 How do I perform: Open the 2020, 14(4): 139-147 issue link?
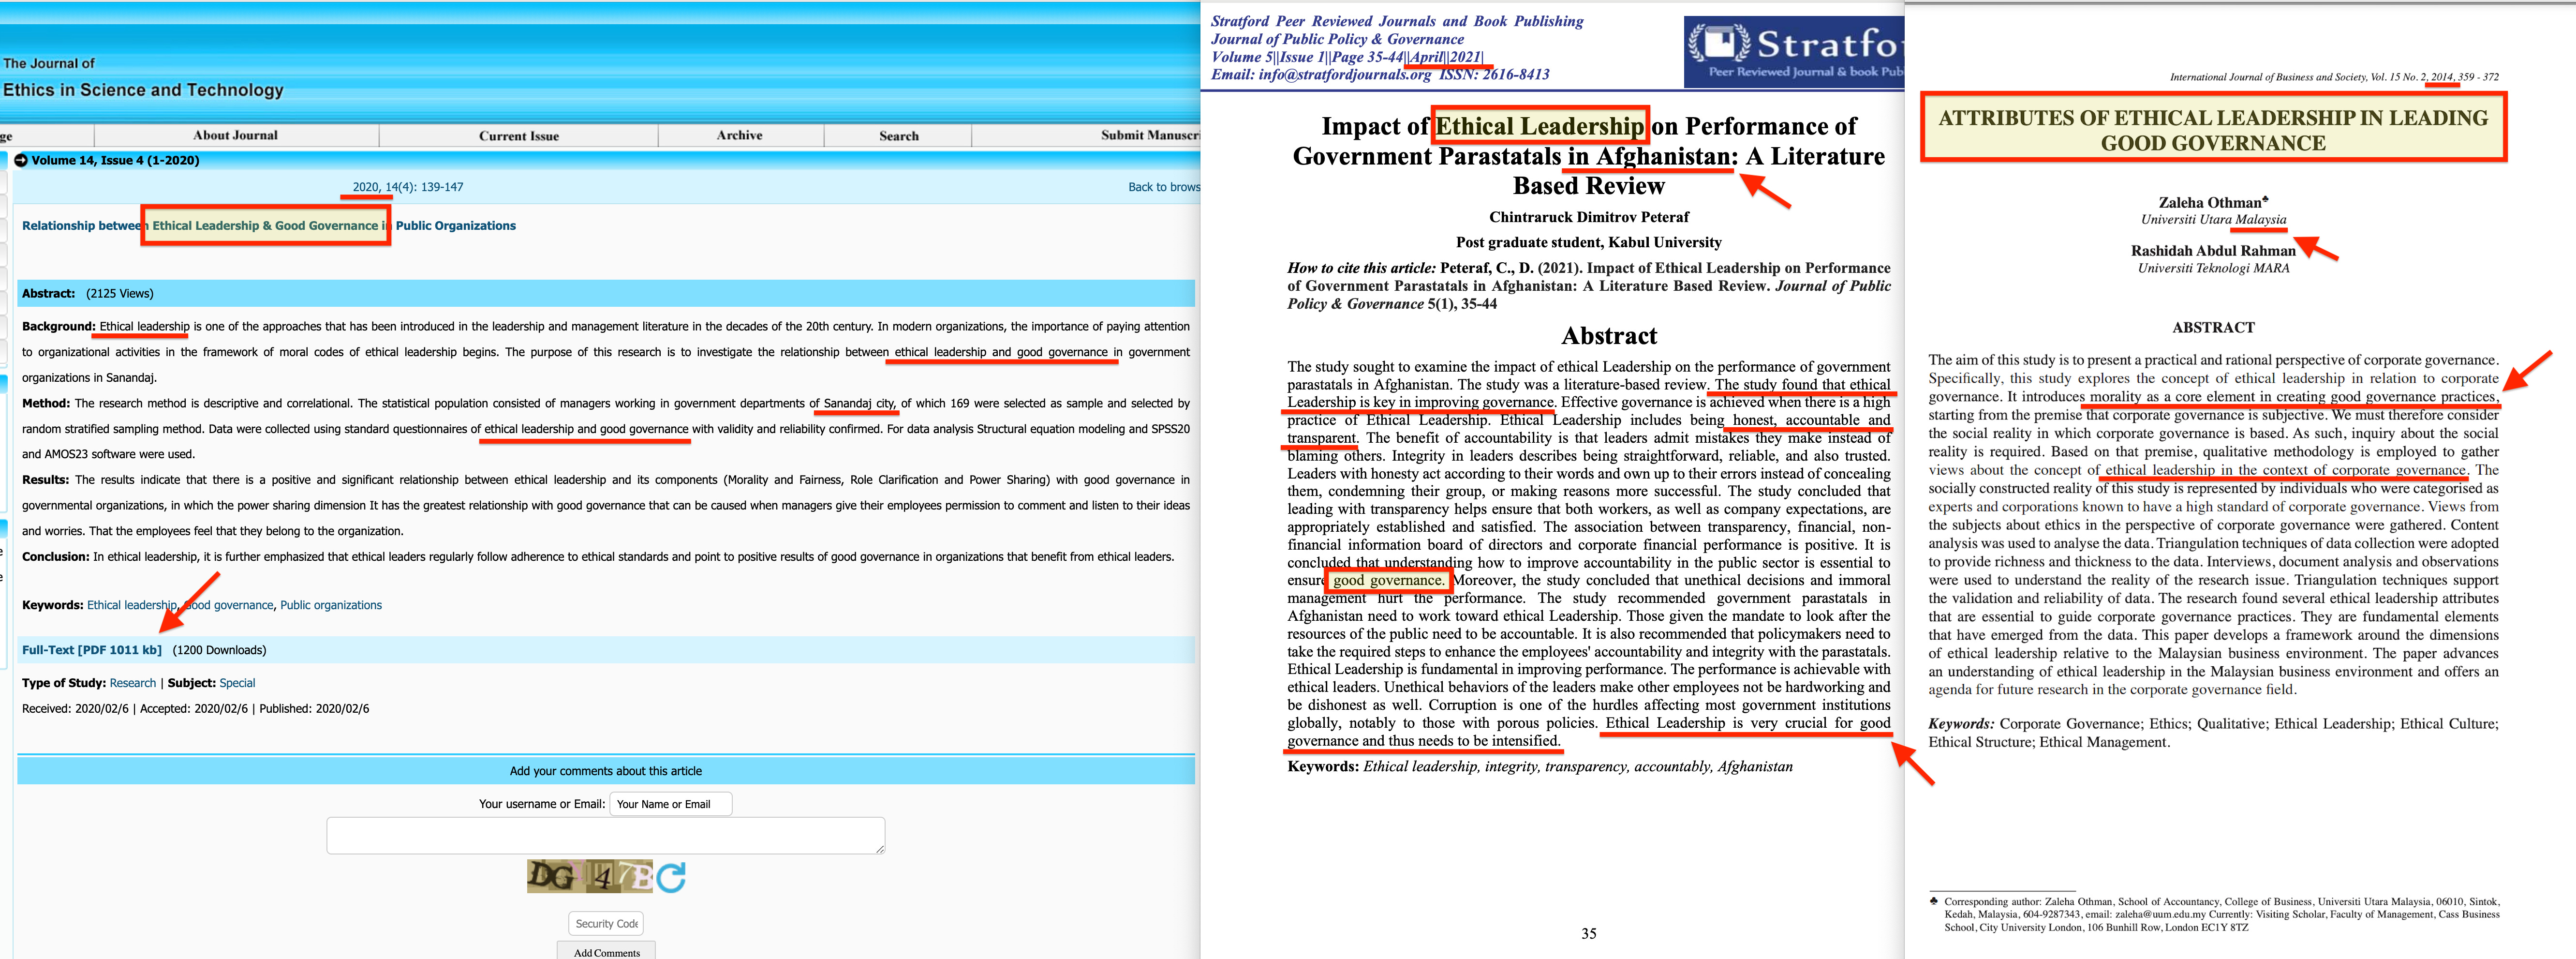point(408,187)
